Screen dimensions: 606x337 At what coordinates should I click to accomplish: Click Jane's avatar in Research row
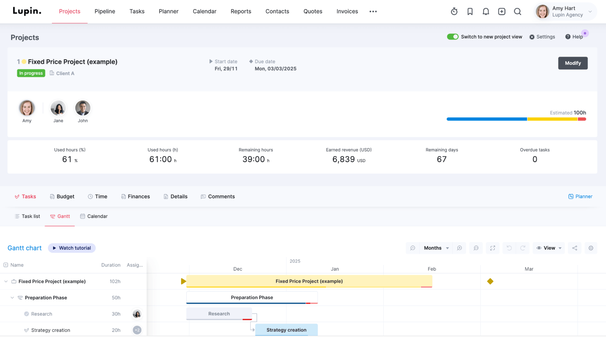point(137,314)
